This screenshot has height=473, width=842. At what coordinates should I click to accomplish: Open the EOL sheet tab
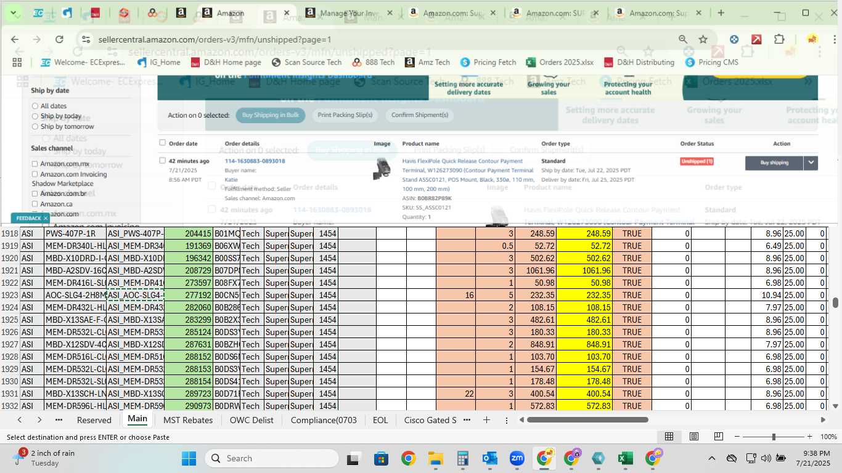[380, 420]
